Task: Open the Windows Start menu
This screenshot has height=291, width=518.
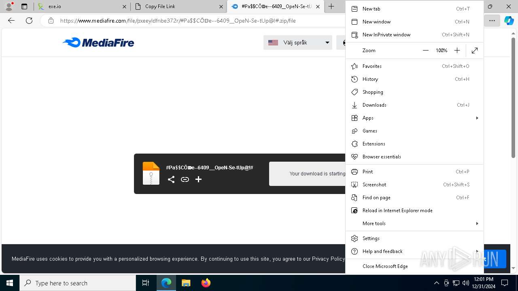Action: (10, 283)
